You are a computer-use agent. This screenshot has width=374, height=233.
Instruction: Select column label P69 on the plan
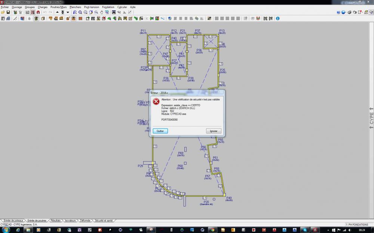(x=181, y=153)
